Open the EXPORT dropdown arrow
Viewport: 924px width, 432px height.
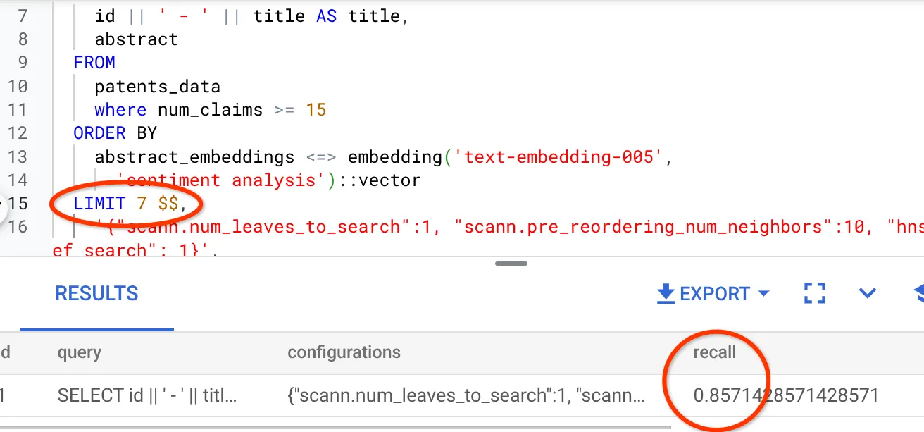point(763,294)
